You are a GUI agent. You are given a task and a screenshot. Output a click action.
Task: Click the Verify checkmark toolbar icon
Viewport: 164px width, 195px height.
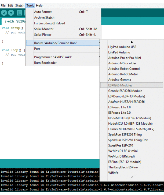pos(4,13)
